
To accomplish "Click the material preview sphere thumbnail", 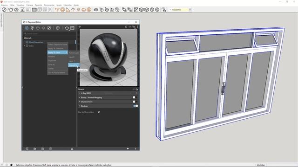I will click(x=108, y=58).
